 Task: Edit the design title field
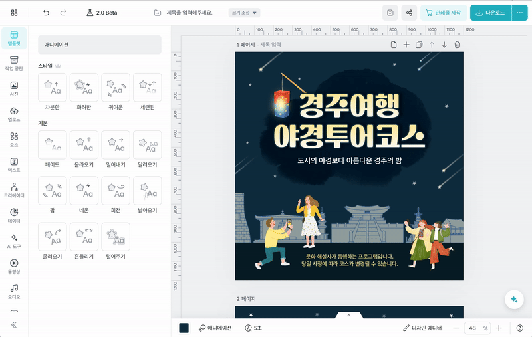pyautogui.click(x=190, y=13)
